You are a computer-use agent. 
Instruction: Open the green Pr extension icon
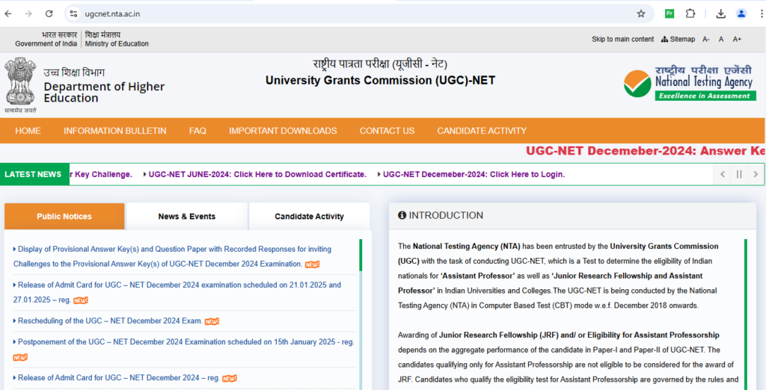pos(670,13)
